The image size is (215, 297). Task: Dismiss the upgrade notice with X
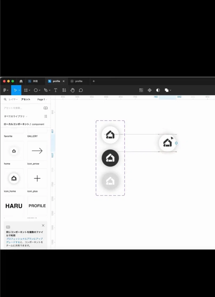pos(43,225)
